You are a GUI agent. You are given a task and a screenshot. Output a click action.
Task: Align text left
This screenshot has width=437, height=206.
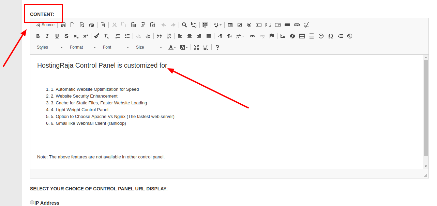pyautogui.click(x=180, y=36)
